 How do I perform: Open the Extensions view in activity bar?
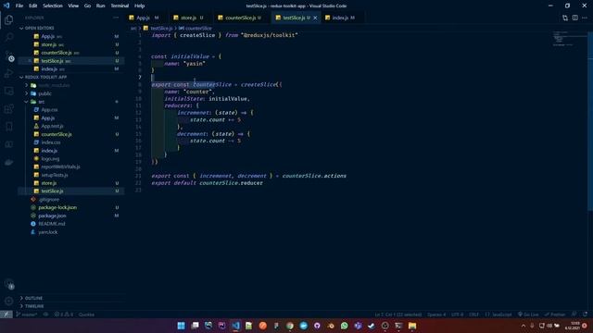click(8, 109)
